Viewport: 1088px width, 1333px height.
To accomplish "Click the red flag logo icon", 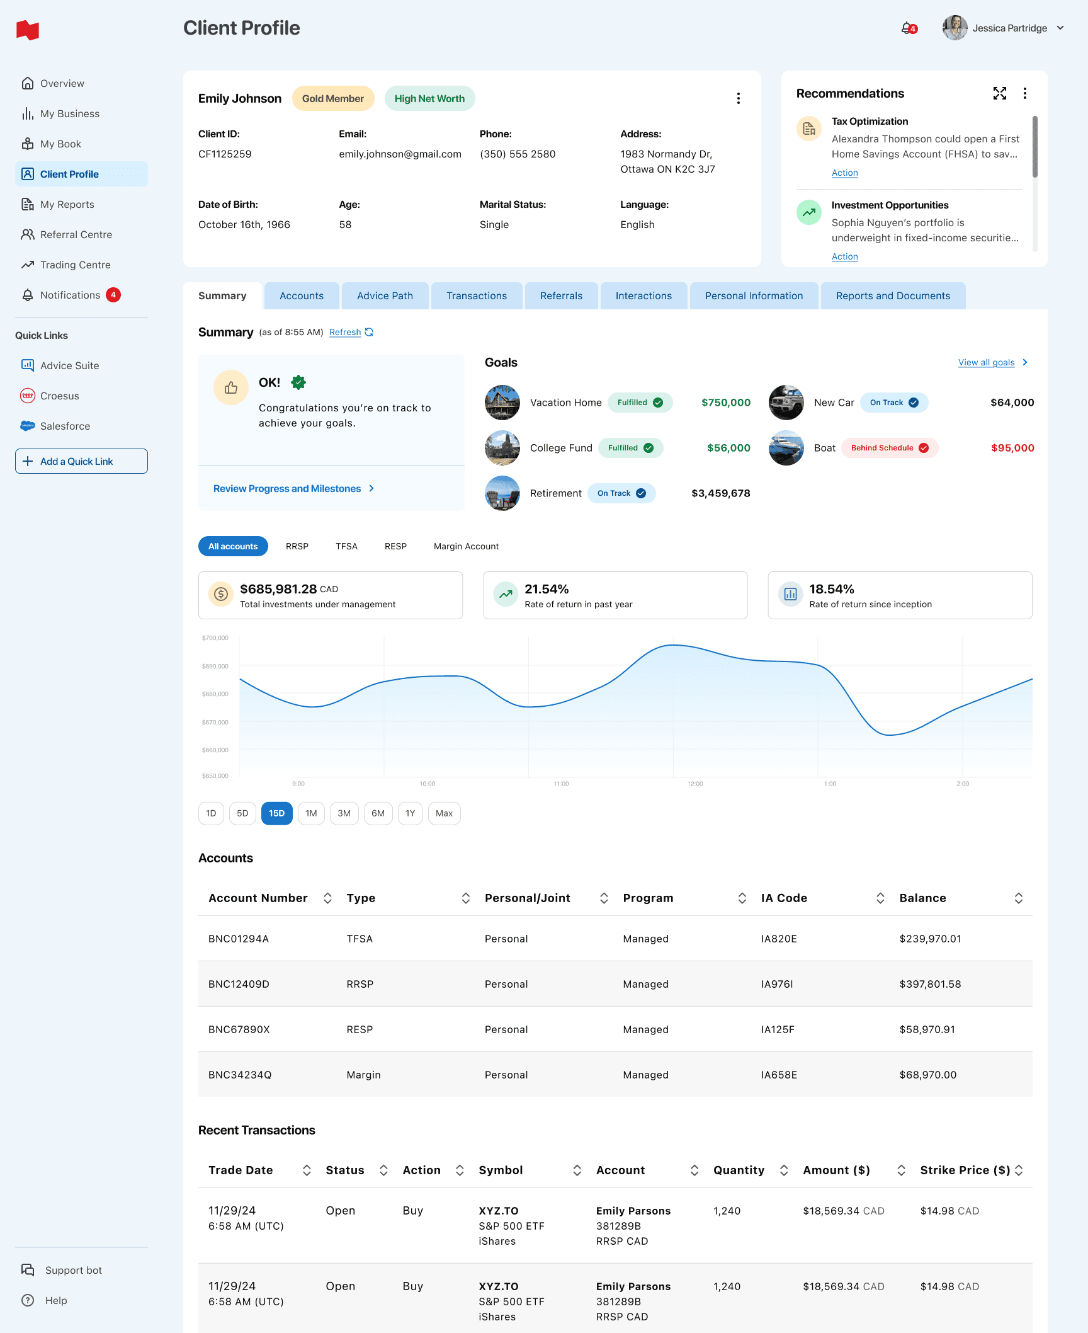I will (x=28, y=30).
